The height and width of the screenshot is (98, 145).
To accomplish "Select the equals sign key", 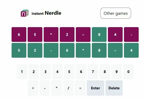I will click(x=80, y=88).
